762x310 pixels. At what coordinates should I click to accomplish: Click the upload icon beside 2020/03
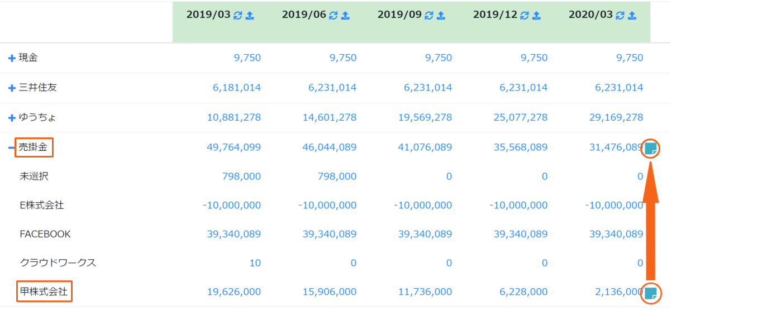632,16
